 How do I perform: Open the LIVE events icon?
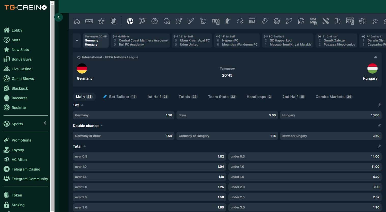[89, 21]
